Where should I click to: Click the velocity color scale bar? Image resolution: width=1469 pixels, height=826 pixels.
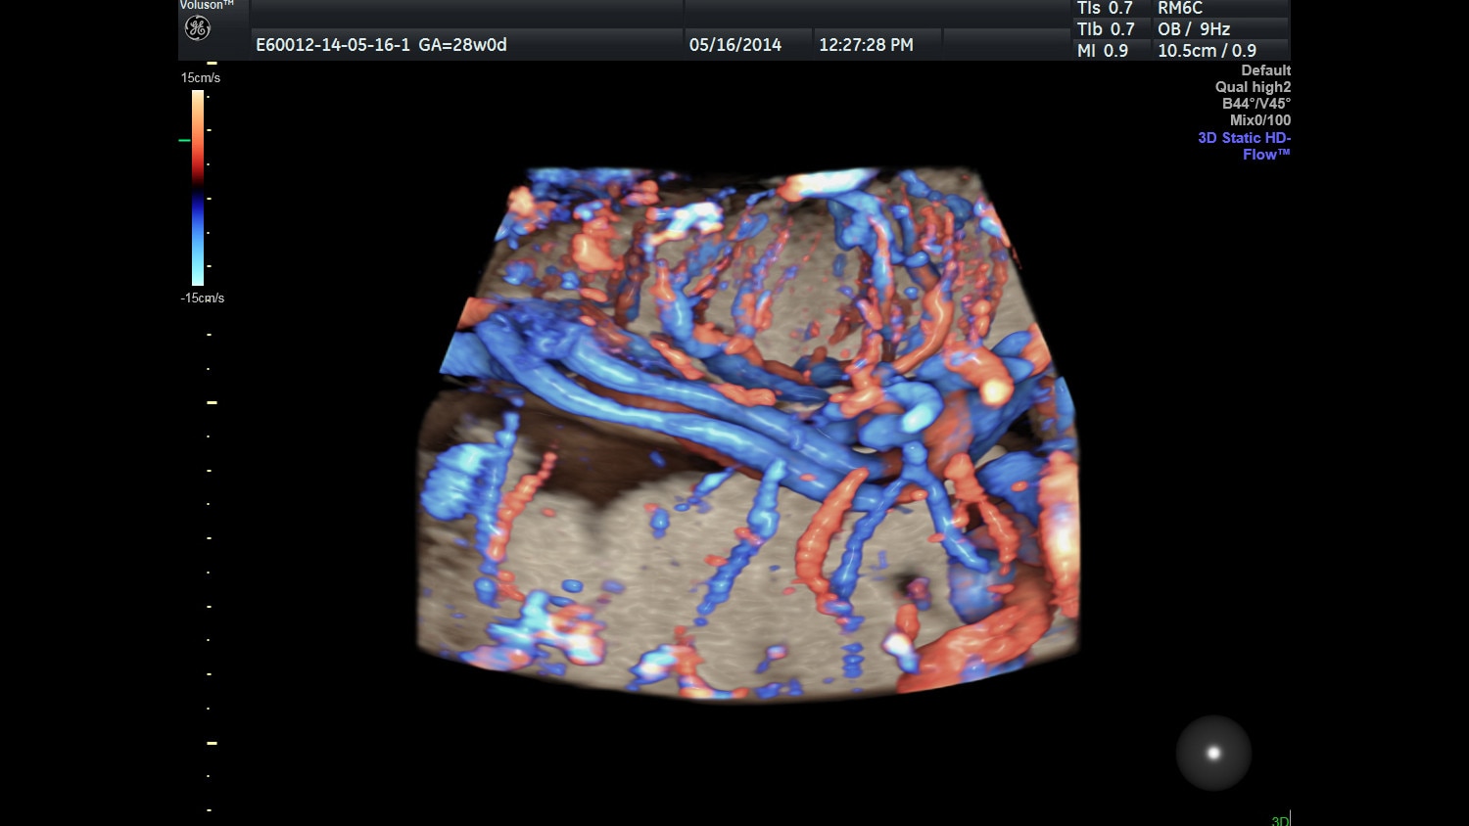[198, 186]
